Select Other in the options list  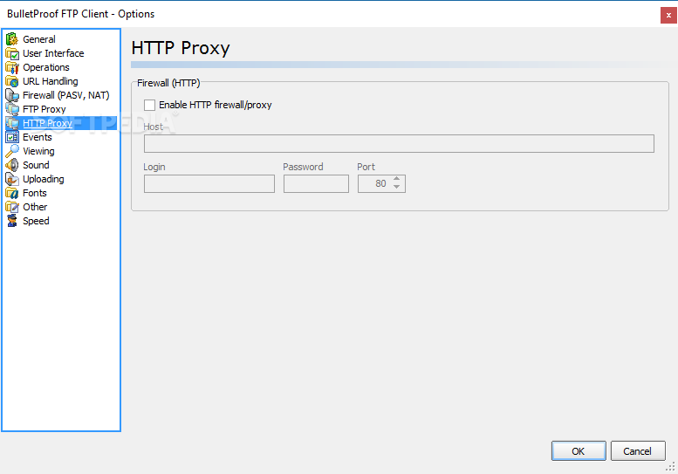35,207
